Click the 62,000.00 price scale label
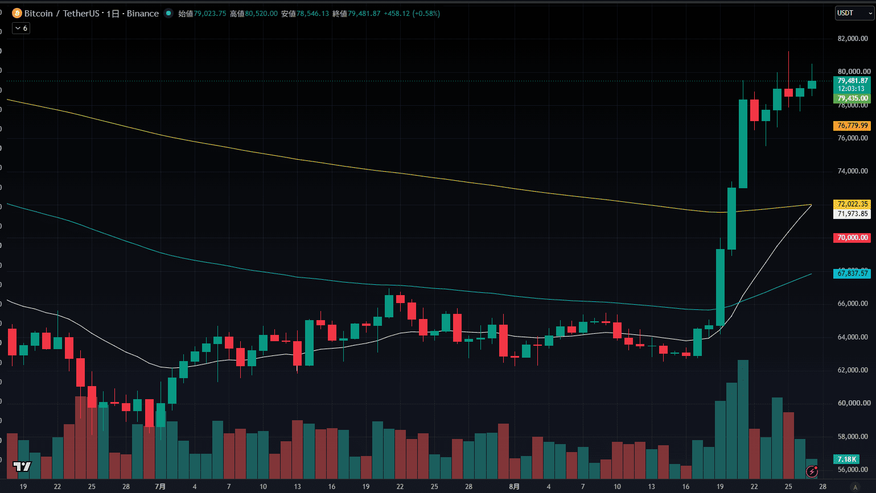 [x=853, y=370]
